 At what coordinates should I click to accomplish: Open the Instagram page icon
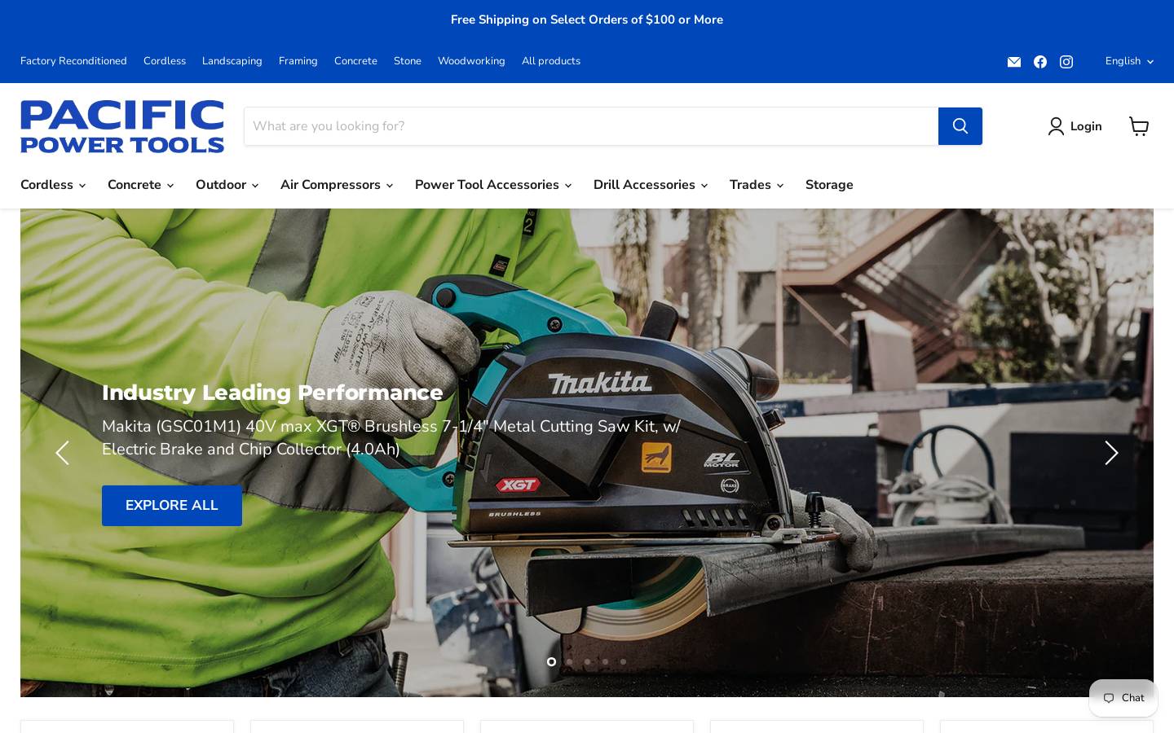point(1066,62)
